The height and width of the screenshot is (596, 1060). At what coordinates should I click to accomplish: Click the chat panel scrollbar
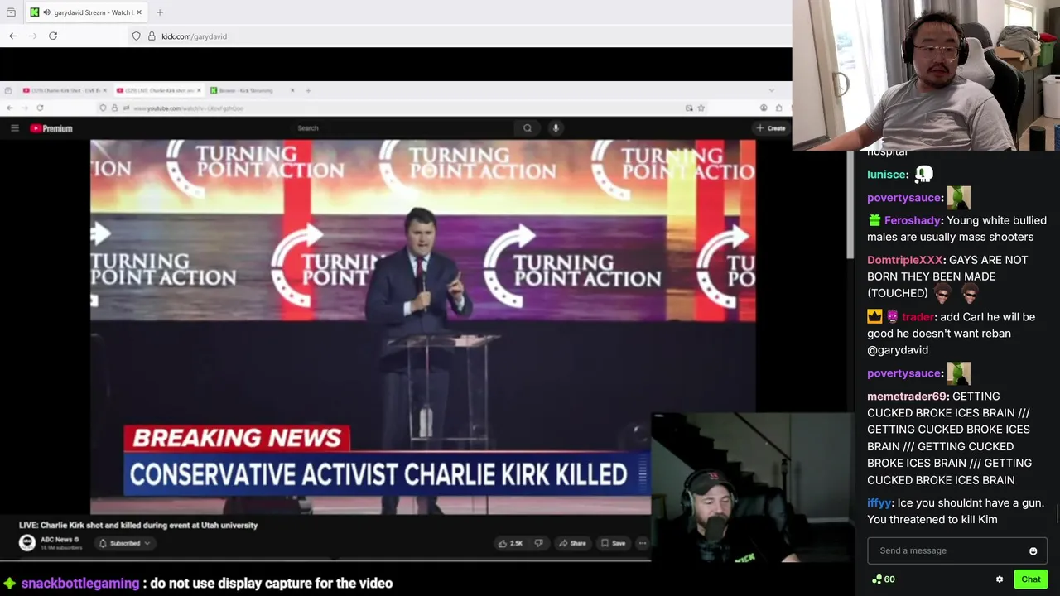1058,513
